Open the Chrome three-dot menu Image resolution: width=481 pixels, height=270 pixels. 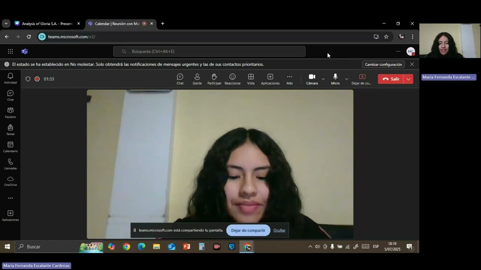click(x=413, y=37)
